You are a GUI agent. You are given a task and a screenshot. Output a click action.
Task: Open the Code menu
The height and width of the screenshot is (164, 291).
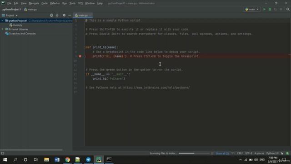coord(45,3)
